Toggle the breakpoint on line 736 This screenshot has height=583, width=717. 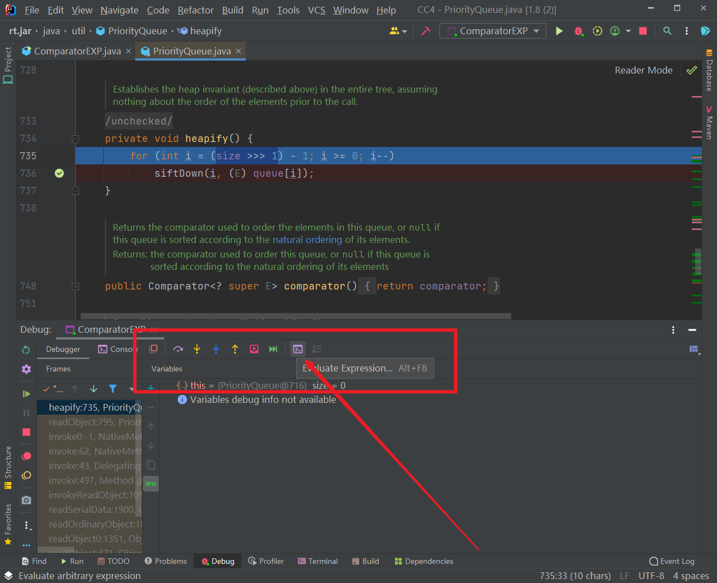tap(59, 173)
